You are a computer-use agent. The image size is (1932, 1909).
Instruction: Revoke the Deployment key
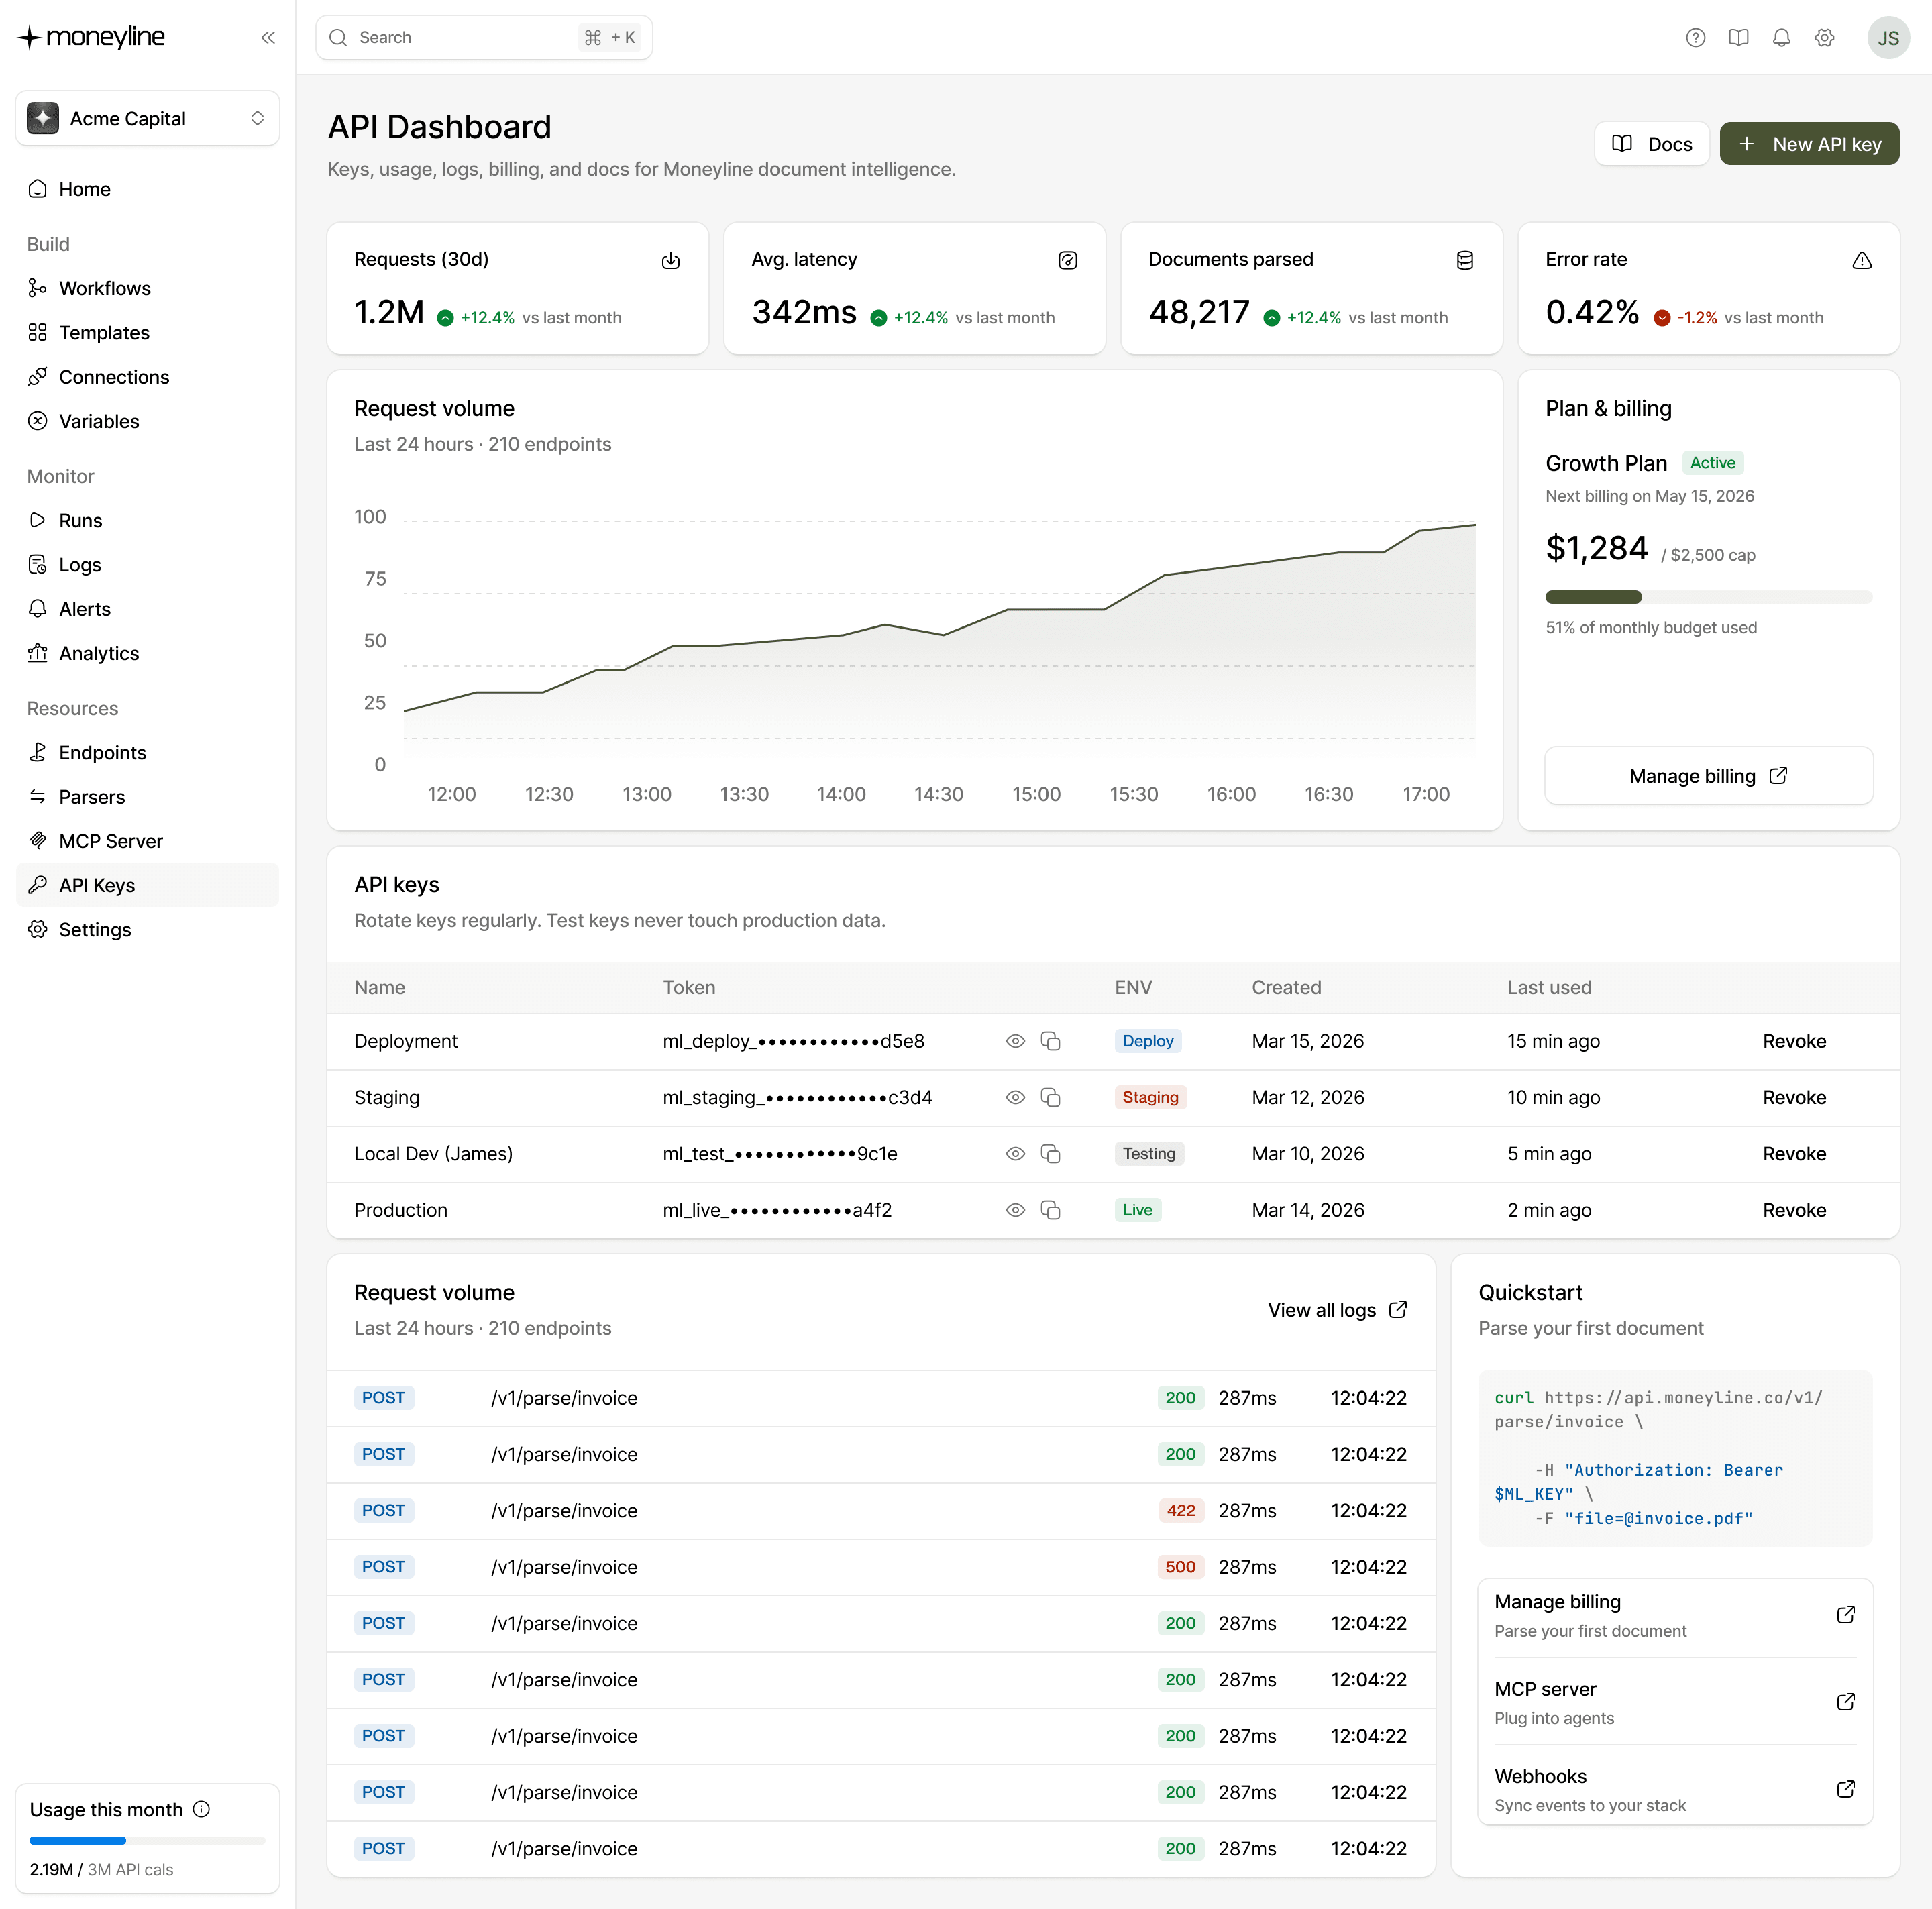coord(1794,1041)
